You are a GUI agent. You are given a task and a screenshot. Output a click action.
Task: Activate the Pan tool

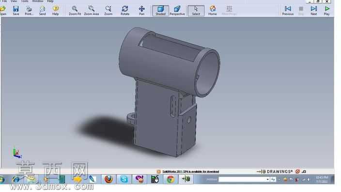[x=141, y=10]
